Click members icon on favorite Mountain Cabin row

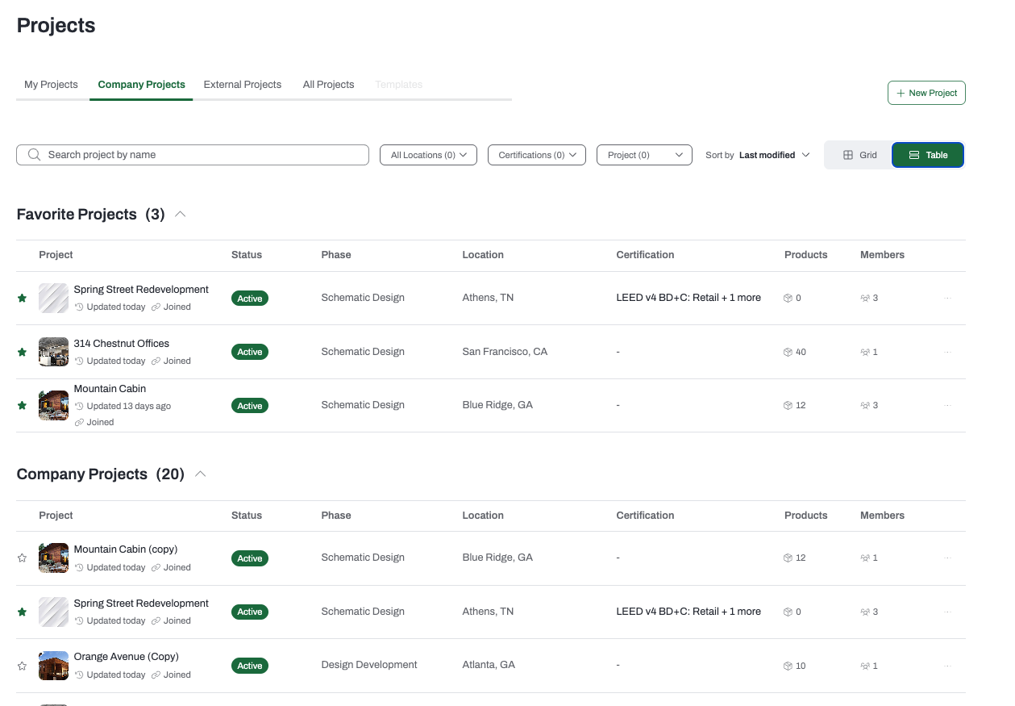tap(865, 405)
